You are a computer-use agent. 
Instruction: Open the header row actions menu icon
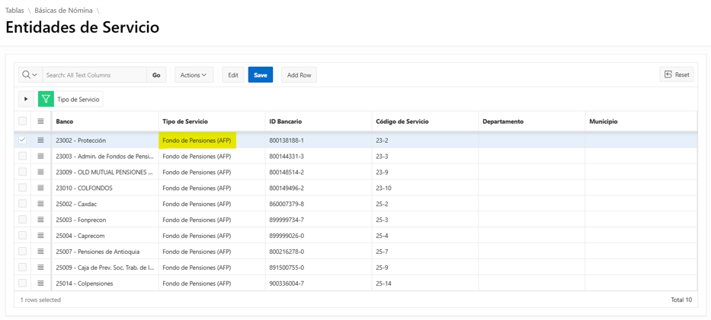click(x=40, y=121)
